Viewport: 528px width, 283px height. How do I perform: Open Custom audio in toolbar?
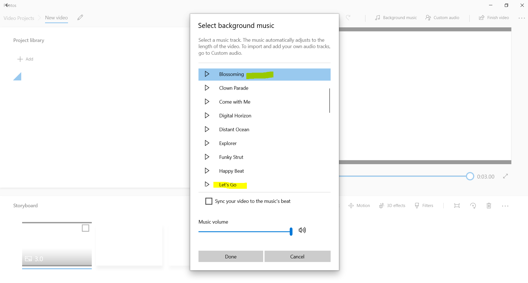[442, 18]
